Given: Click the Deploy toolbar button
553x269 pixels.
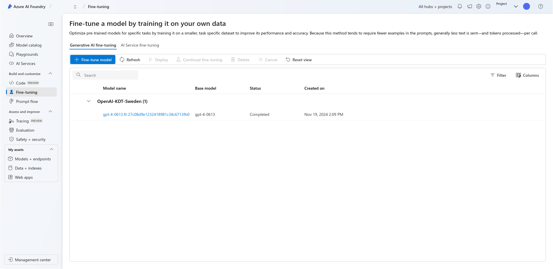Looking at the screenshot, I should click(x=159, y=59).
